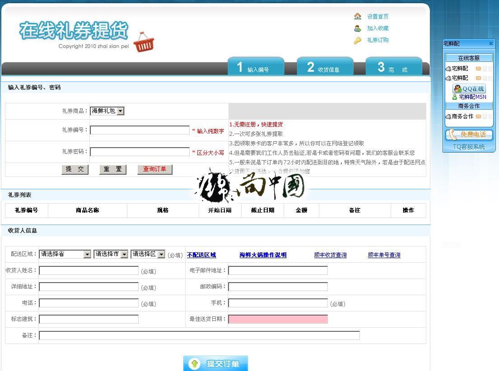Screen dimensions: 499x371
Task: Click the green arrow icon on 提交订单
Action: [x=195, y=363]
